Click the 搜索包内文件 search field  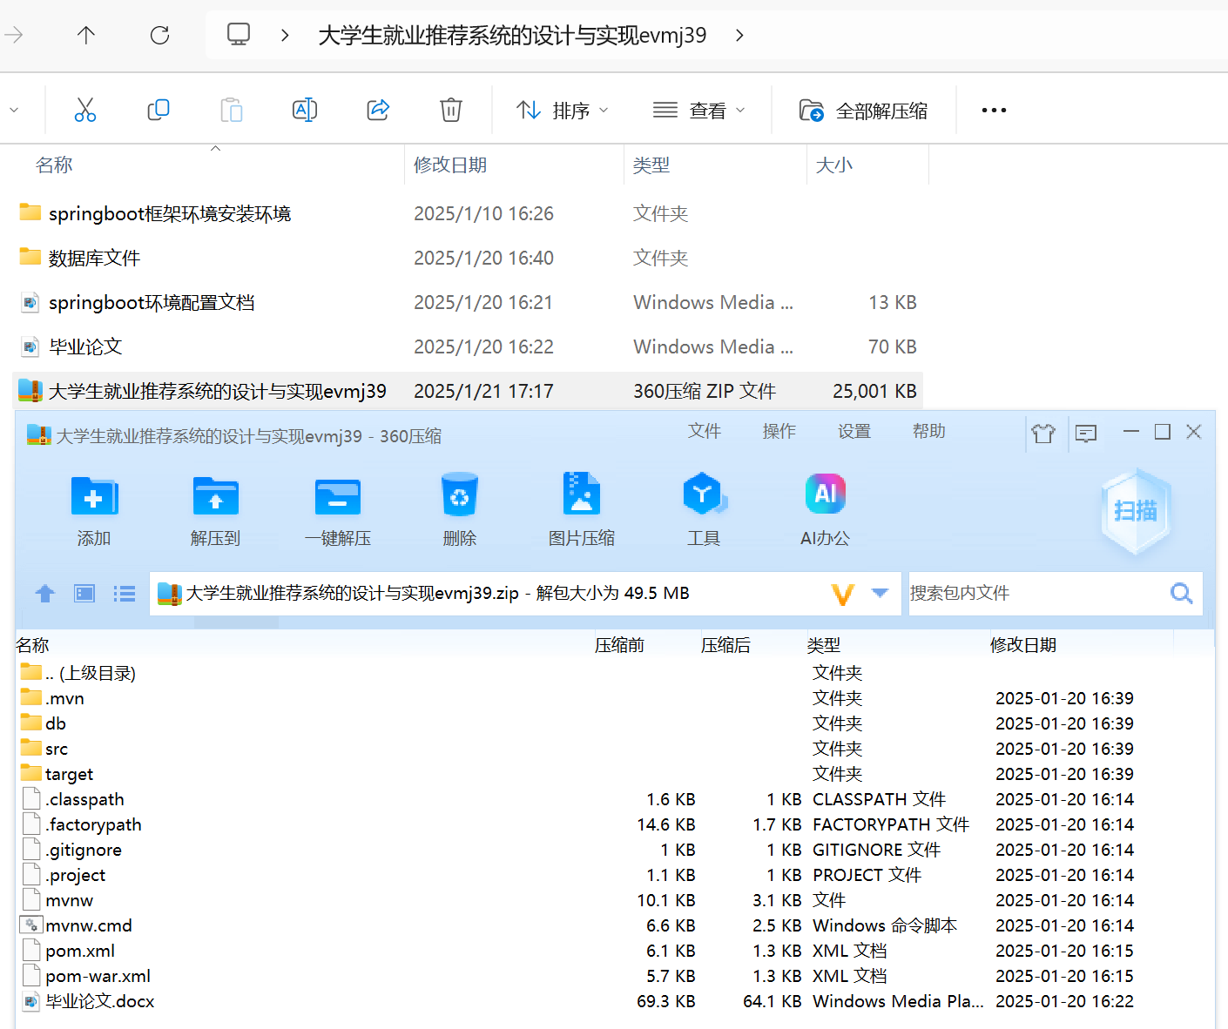[1036, 593]
